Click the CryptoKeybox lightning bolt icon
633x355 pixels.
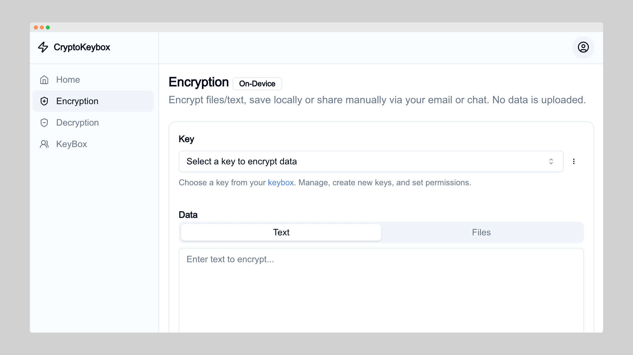[x=44, y=47]
